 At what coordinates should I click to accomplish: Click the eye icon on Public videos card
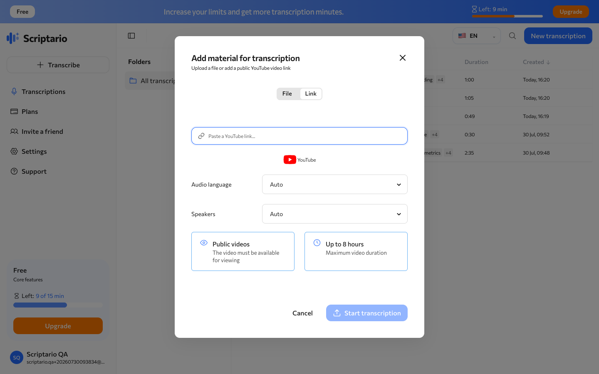click(x=204, y=243)
